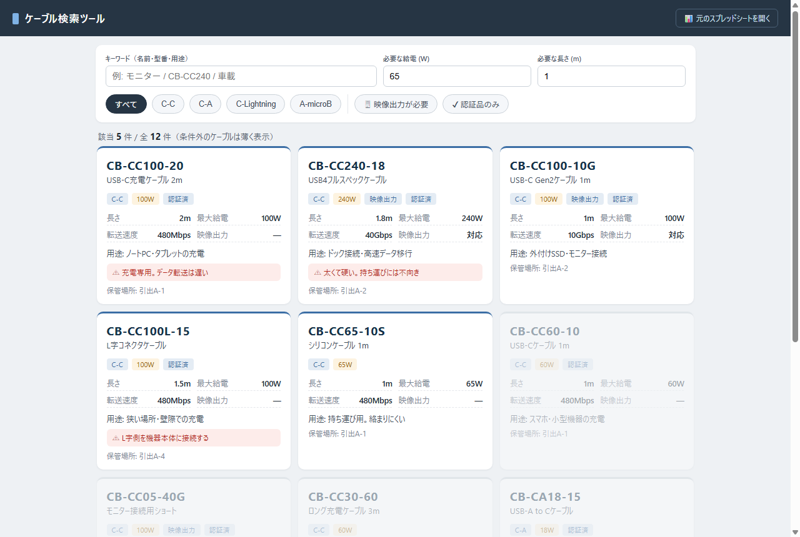Click the scrollbar down arrow
This screenshot has height=537, width=800.
click(x=795, y=532)
